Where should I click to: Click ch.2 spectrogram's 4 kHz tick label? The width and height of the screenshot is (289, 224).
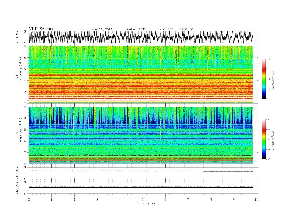[x=26, y=141]
